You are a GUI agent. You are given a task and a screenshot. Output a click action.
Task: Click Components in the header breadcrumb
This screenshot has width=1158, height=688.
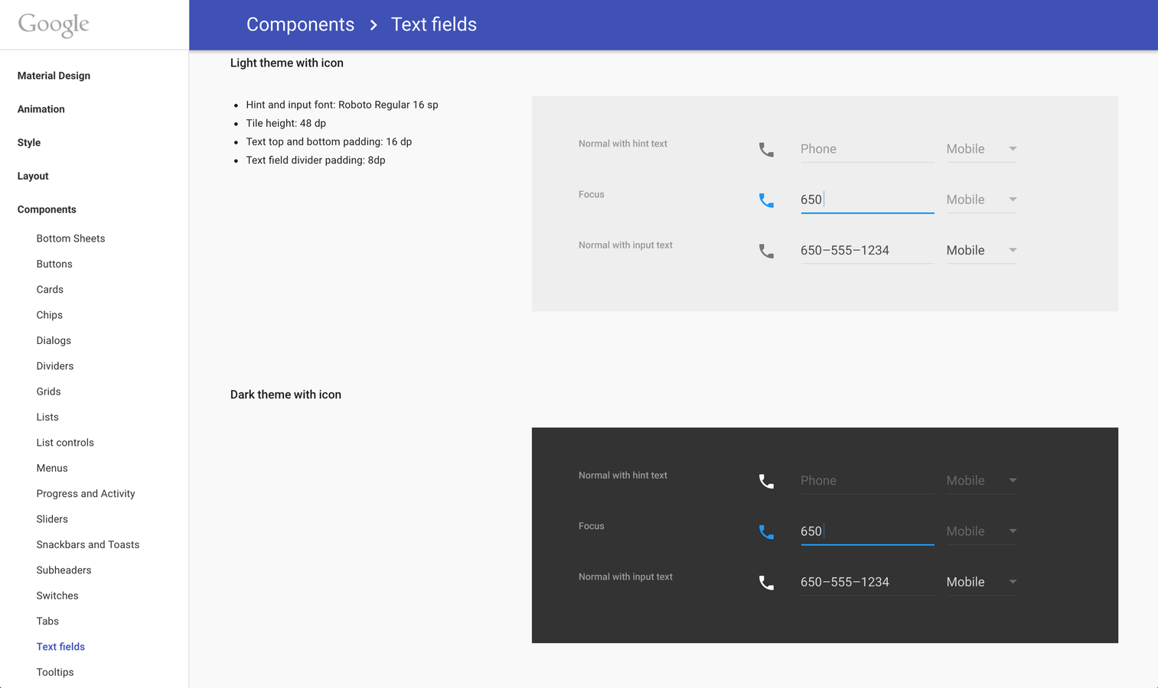click(300, 24)
